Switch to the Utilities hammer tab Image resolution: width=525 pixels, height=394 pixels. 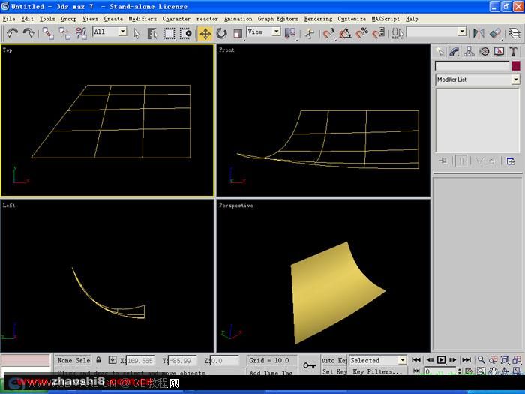[x=513, y=51]
